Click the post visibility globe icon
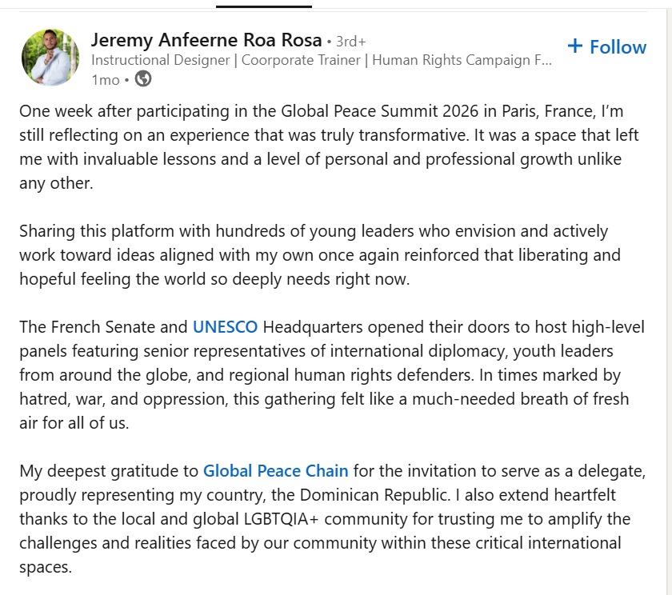672x595 pixels. pos(143,81)
